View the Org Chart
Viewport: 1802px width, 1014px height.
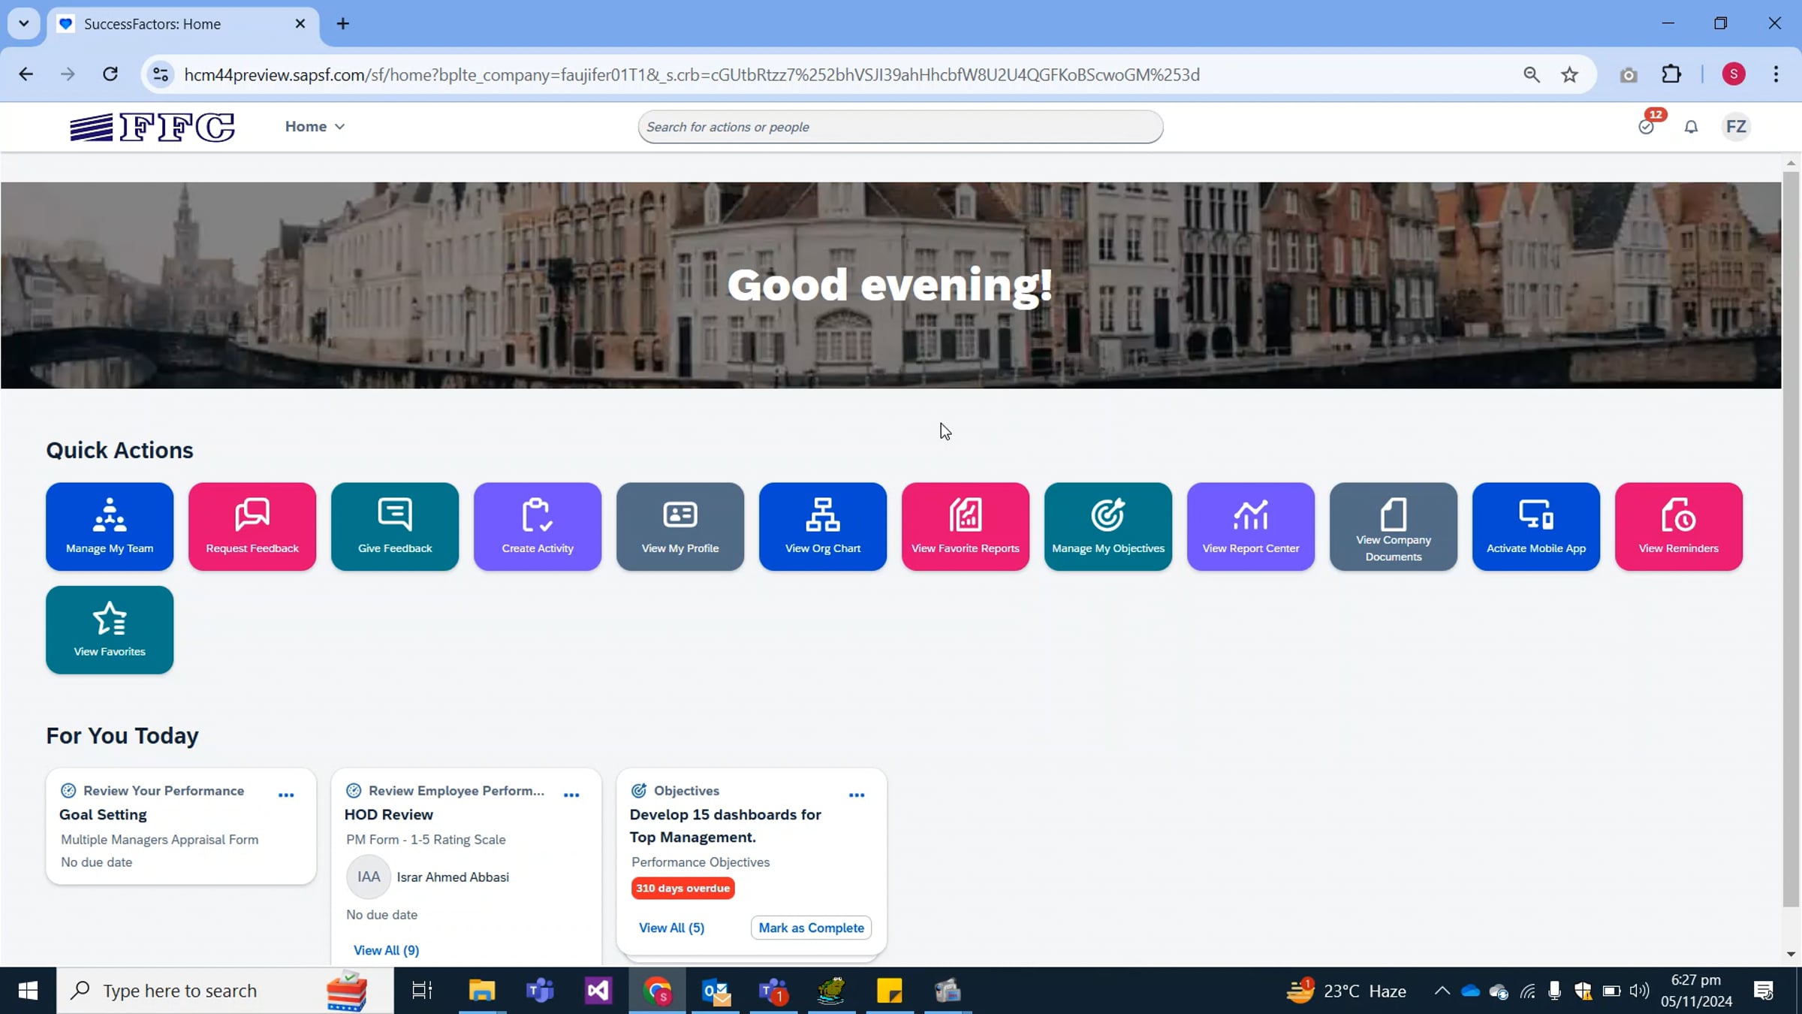822,526
